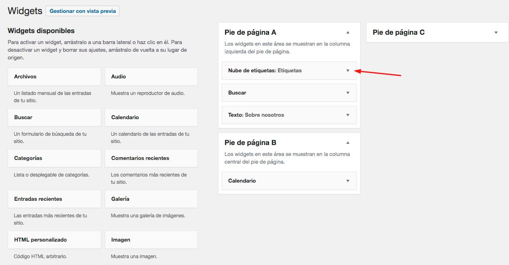
Task: Select the 'Buscar' widget from available widgets
Action: click(54, 117)
